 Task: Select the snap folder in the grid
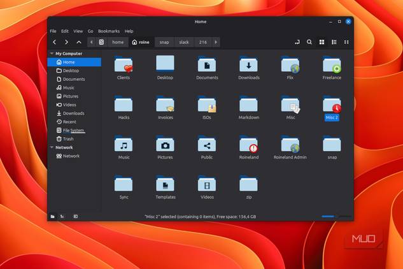pos(332,147)
